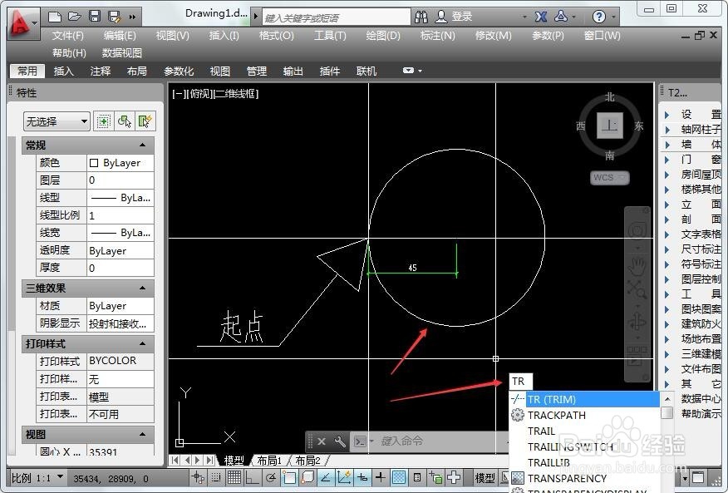The image size is (728, 493).
Task: Click the workspace switching plus icon
Action: coord(454,477)
